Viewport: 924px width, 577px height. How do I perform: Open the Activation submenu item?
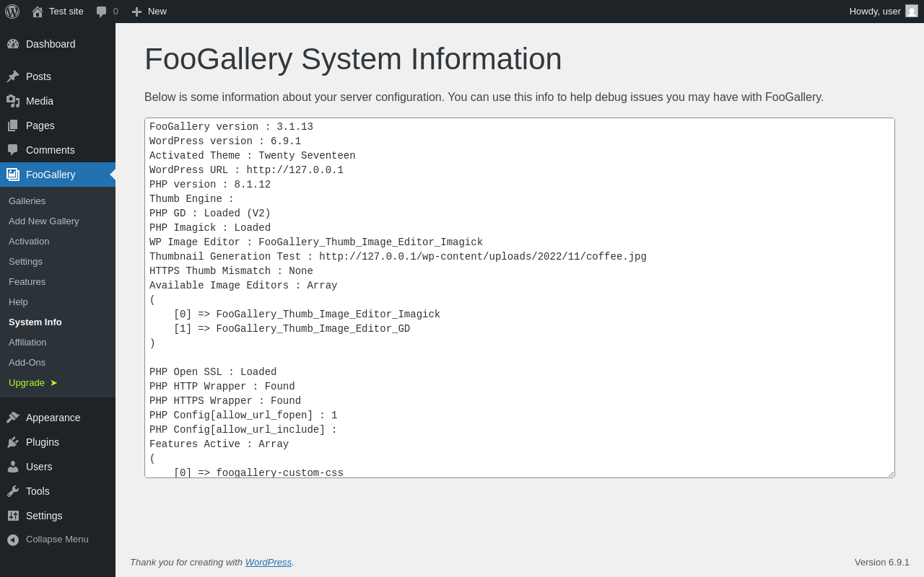tap(58, 242)
